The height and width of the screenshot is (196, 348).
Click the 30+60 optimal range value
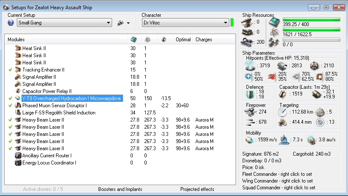[x=182, y=106]
